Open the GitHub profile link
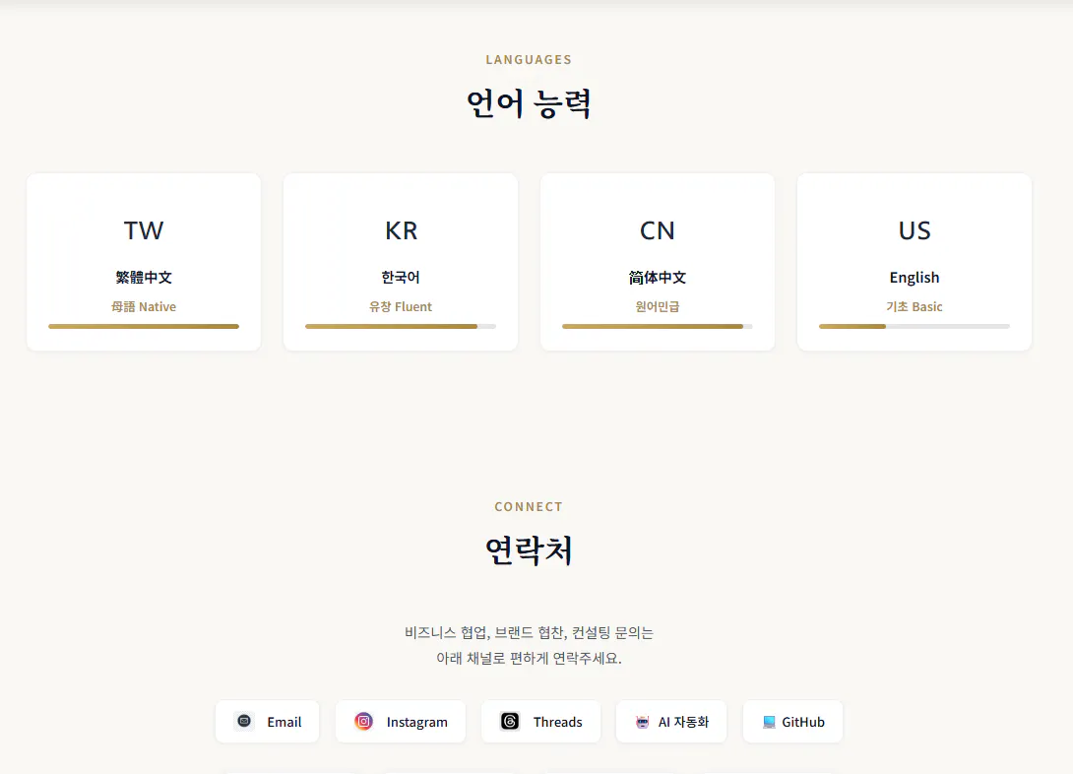Image resolution: width=1073 pixels, height=774 pixels. (792, 721)
